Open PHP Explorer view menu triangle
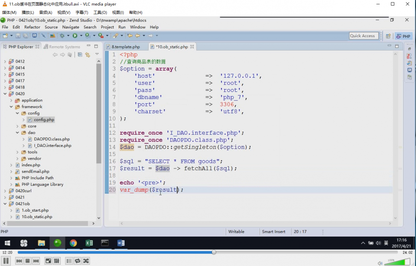Viewport: 416px width, 266px height. tap(97, 54)
